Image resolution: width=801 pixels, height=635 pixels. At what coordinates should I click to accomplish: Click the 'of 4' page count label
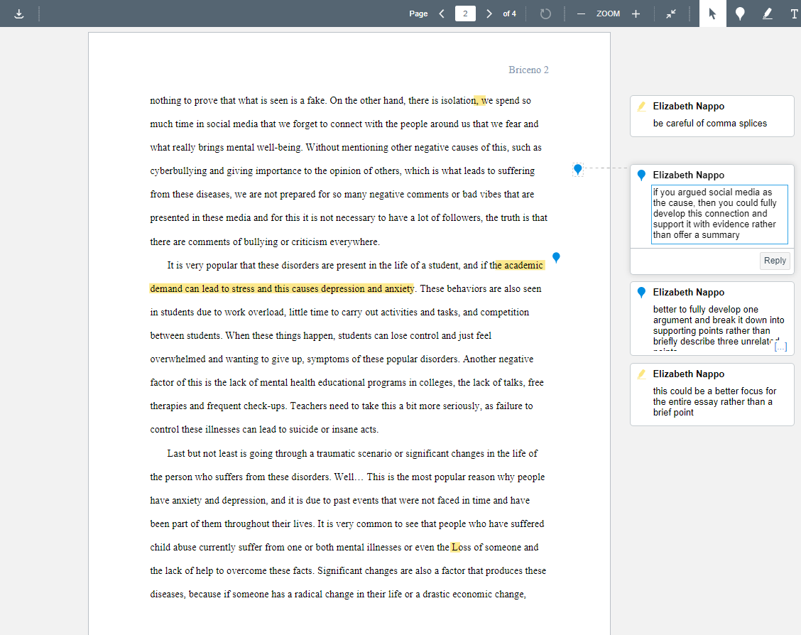pos(509,13)
